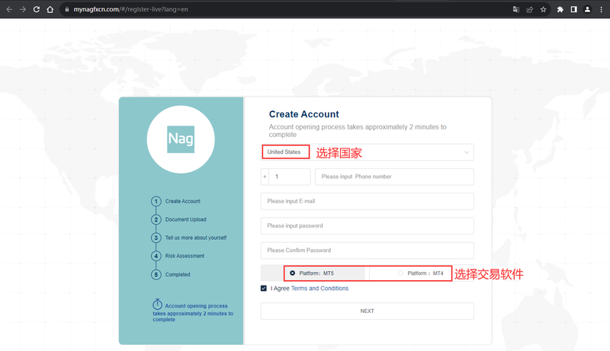View site security lock information
The width and height of the screenshot is (610, 351).
[67, 9]
